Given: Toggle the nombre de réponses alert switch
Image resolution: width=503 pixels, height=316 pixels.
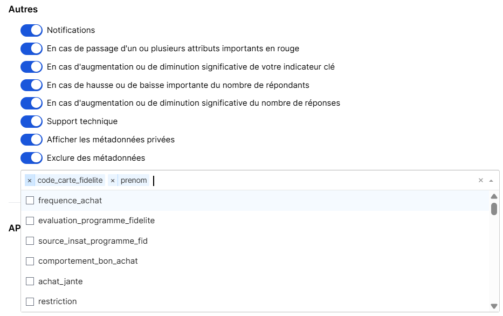Looking at the screenshot, I should 31,103.
